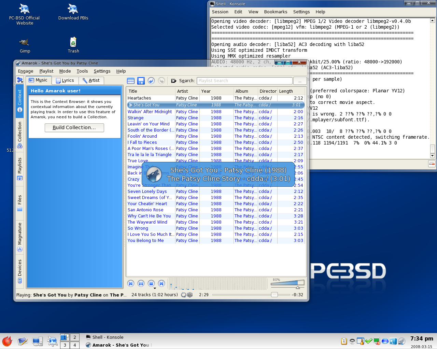Select the track 'Seven Lonely Days'
This screenshot has height=349, width=437.
[215, 192]
